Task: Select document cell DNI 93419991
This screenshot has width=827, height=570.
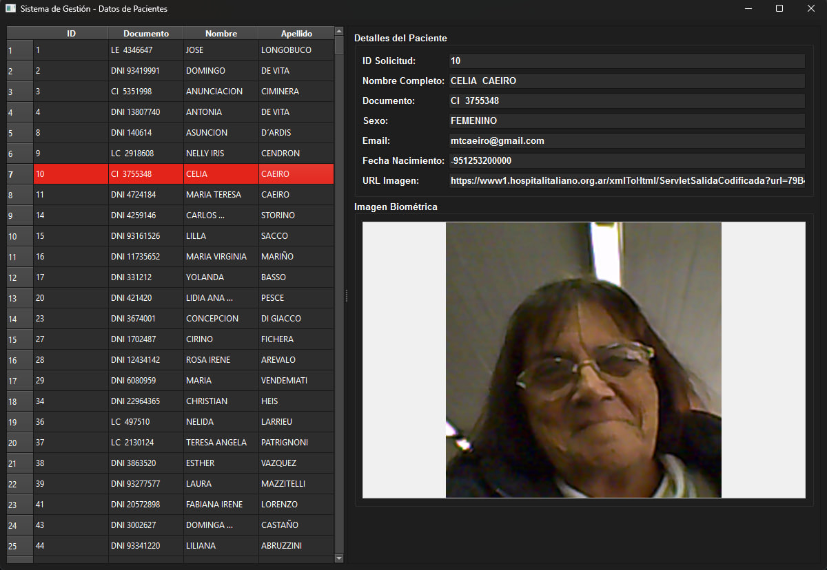Action: point(146,71)
